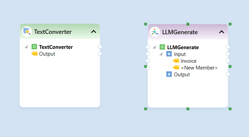
Task: Click bottom-left selection handle of LLMGenerate
Action: 146,109
